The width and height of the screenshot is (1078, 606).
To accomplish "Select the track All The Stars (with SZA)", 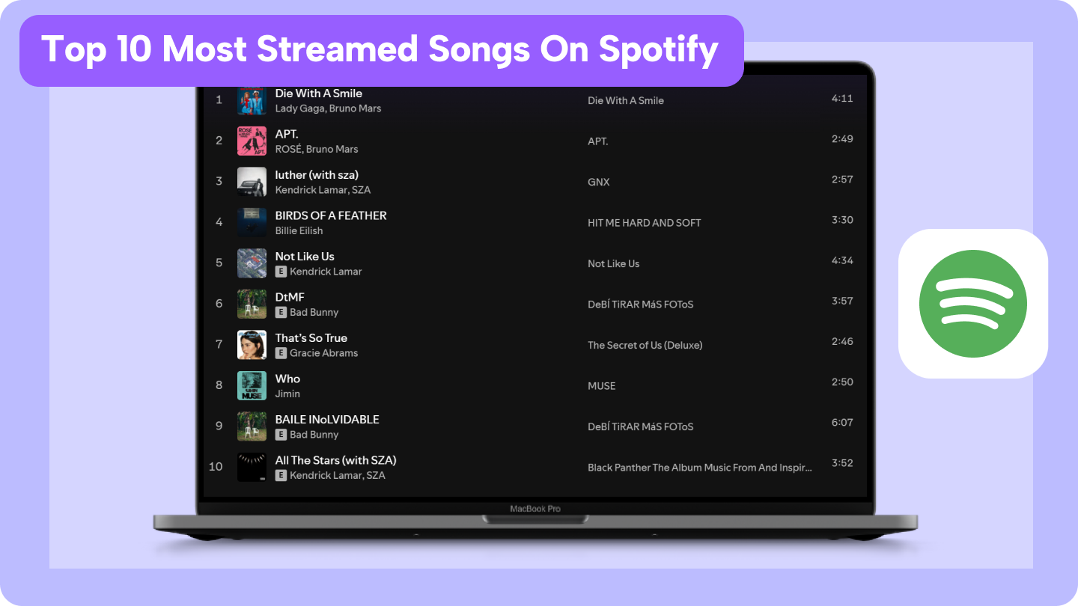I will [x=335, y=459].
